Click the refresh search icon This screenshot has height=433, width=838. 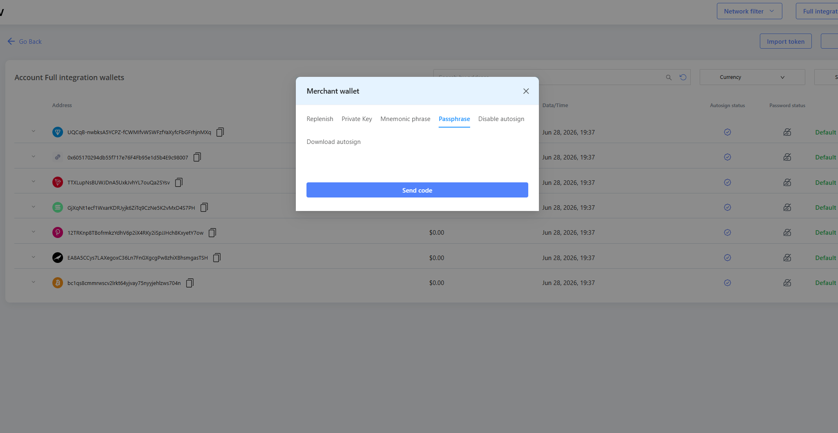[683, 77]
